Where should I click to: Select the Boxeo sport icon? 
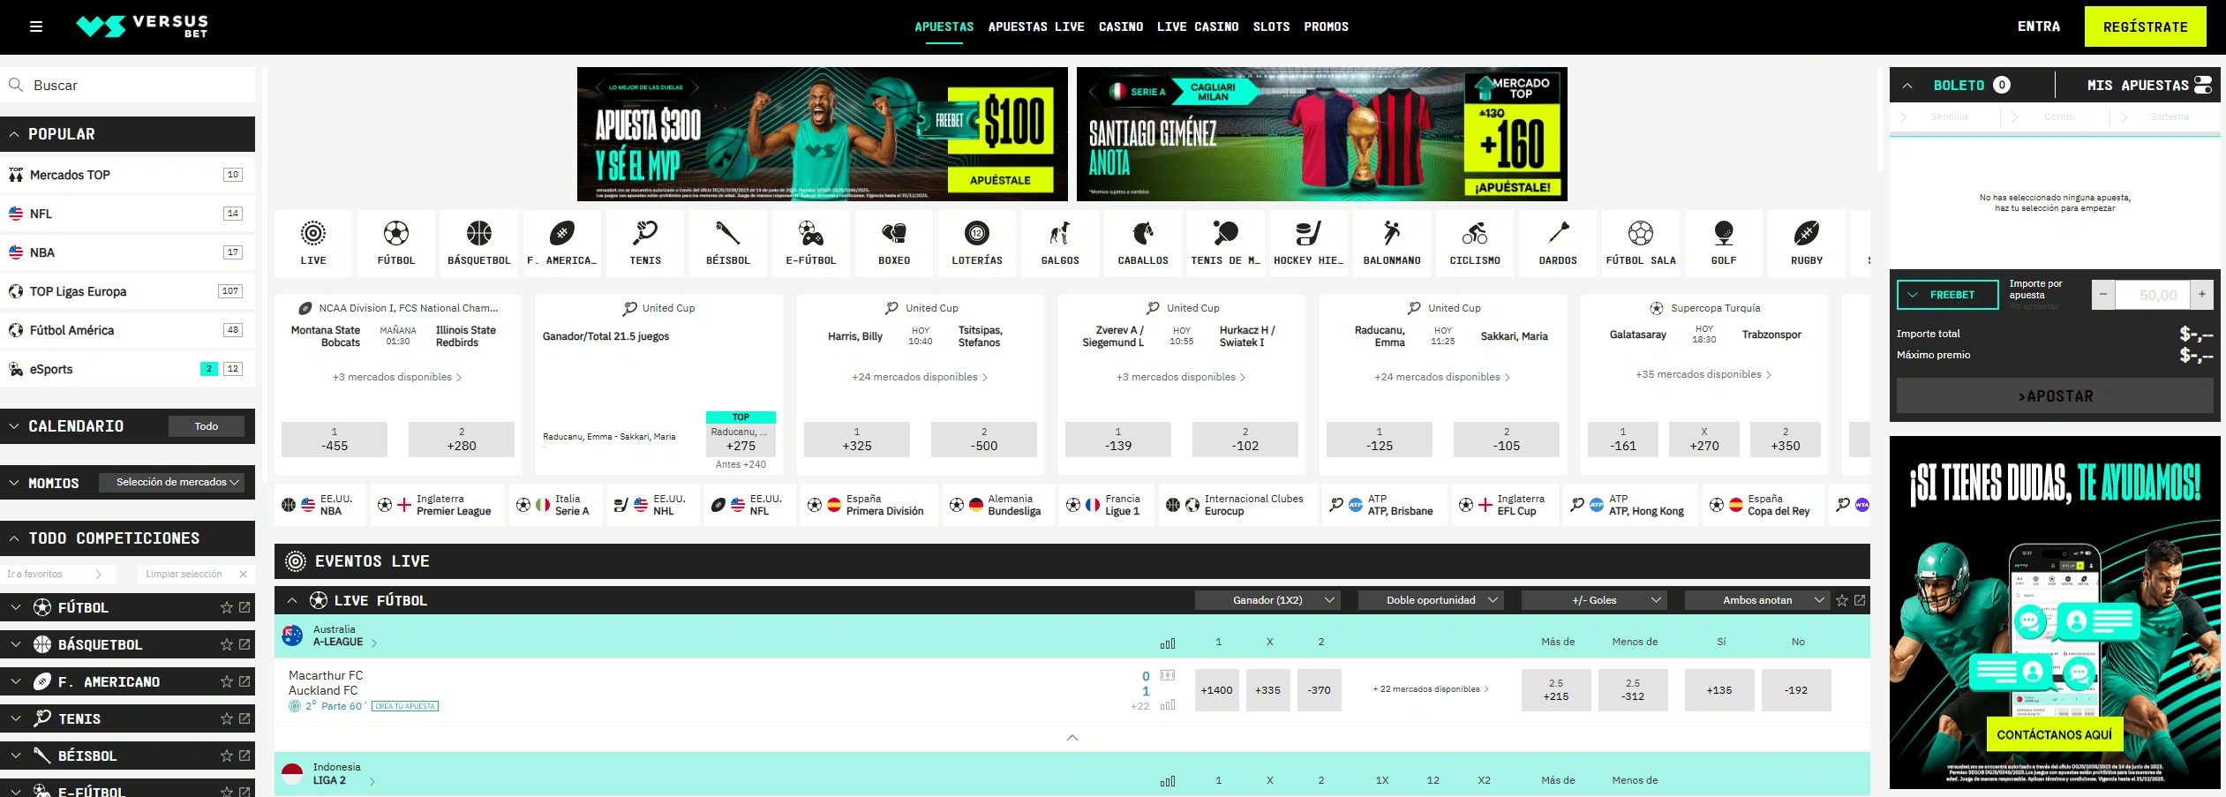click(894, 243)
